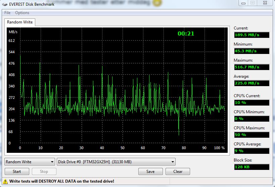Click the Minimum speed value 45.3 MB/s

(x=252, y=51)
